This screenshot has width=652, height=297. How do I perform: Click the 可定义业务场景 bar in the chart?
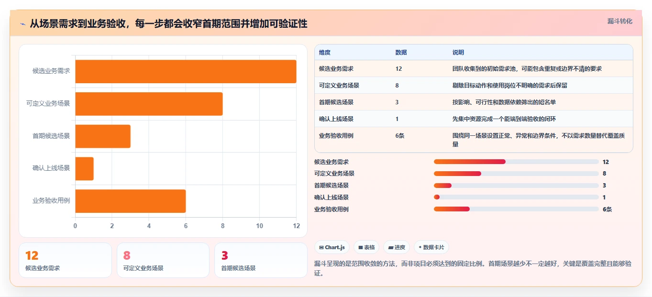(149, 104)
